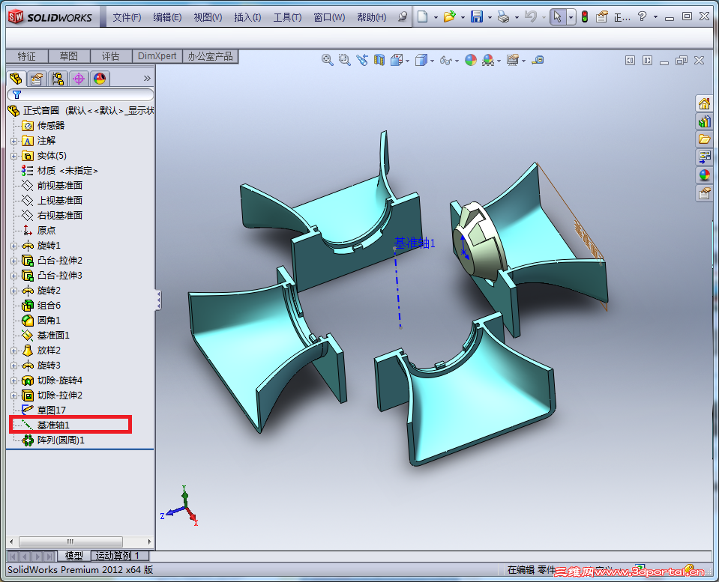Expand the 凸台-拉伸2 feature node
Screen dimensions: 719x582
(x=13, y=261)
